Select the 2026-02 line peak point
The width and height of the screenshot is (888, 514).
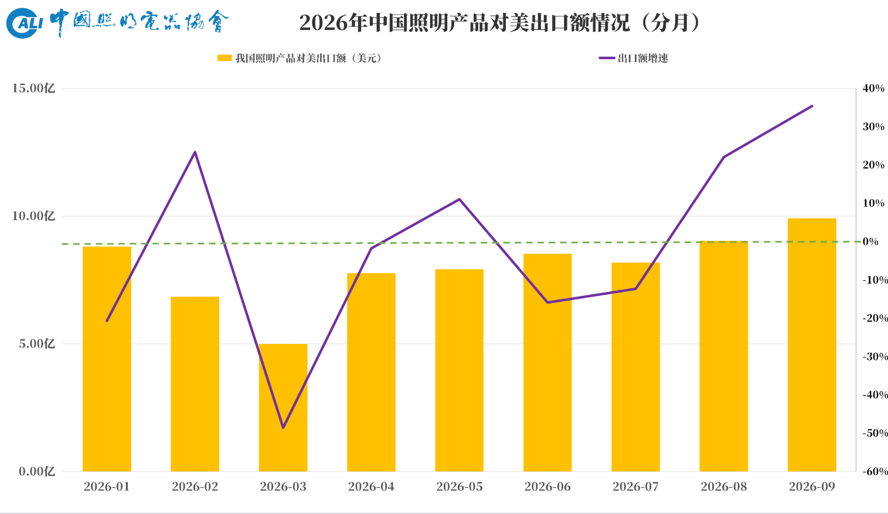[195, 152]
